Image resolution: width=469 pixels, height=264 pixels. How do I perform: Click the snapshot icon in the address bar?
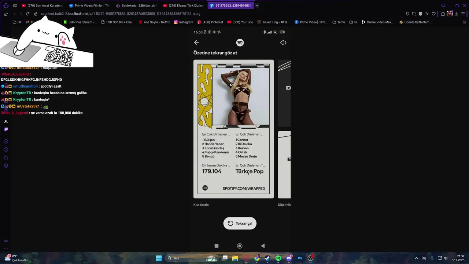point(414,14)
